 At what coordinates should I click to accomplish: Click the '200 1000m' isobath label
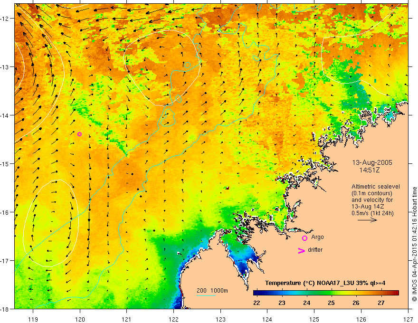(x=212, y=291)
